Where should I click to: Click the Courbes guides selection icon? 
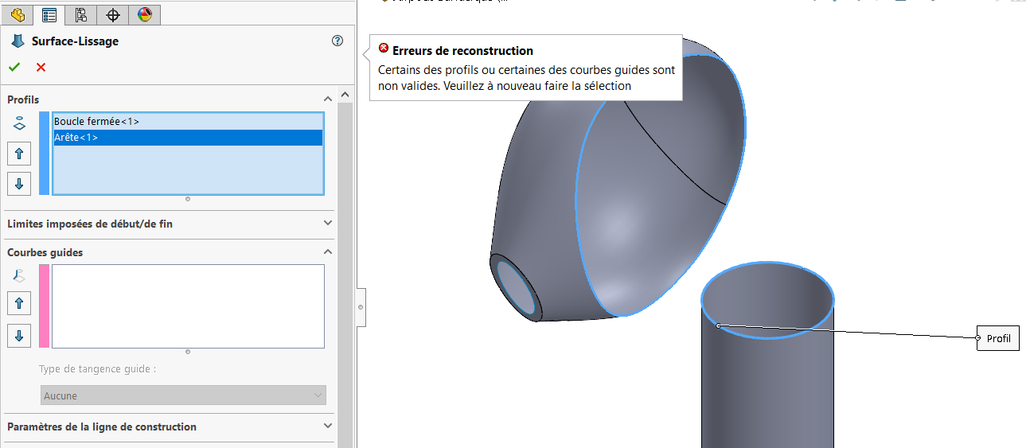(x=20, y=276)
